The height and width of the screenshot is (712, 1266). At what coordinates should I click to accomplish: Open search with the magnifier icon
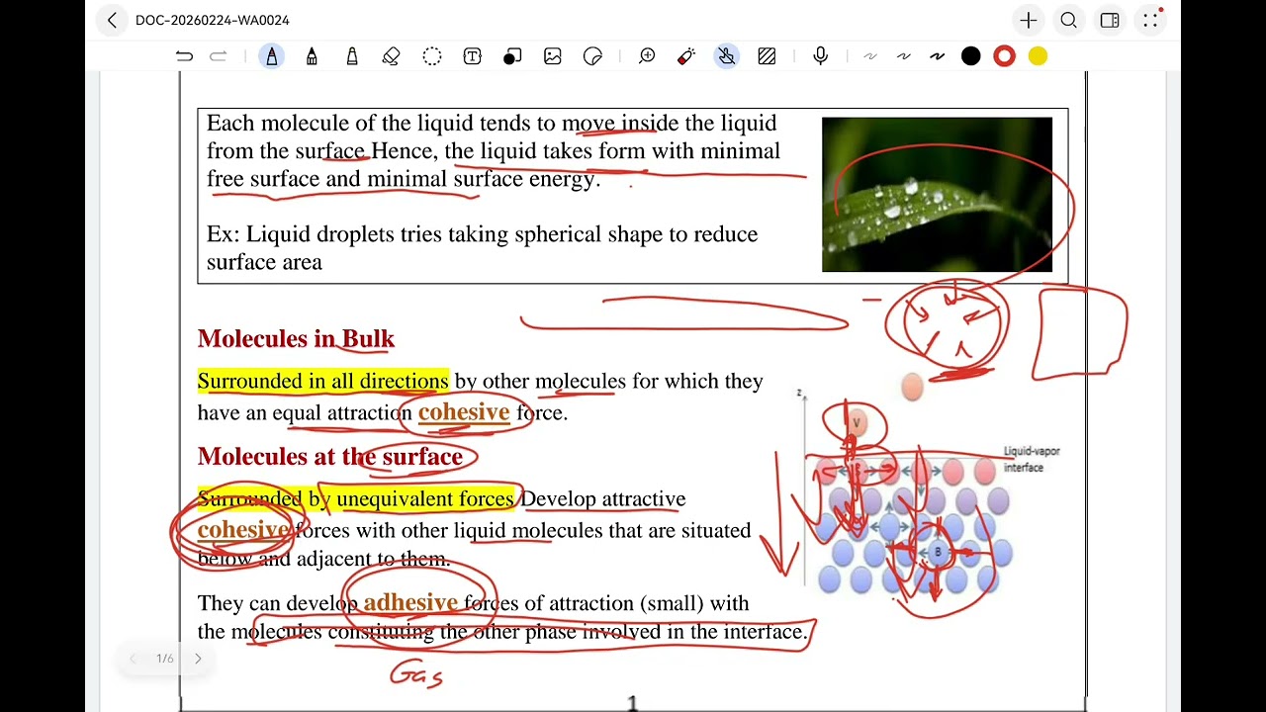[x=1069, y=20]
